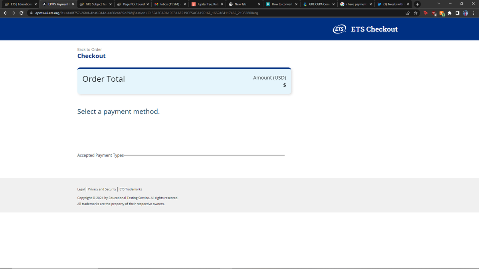
Task: Click the Checkout page heading
Action: click(91, 56)
